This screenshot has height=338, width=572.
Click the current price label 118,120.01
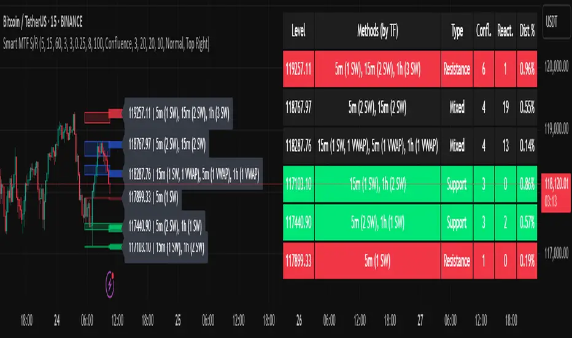[555, 183]
